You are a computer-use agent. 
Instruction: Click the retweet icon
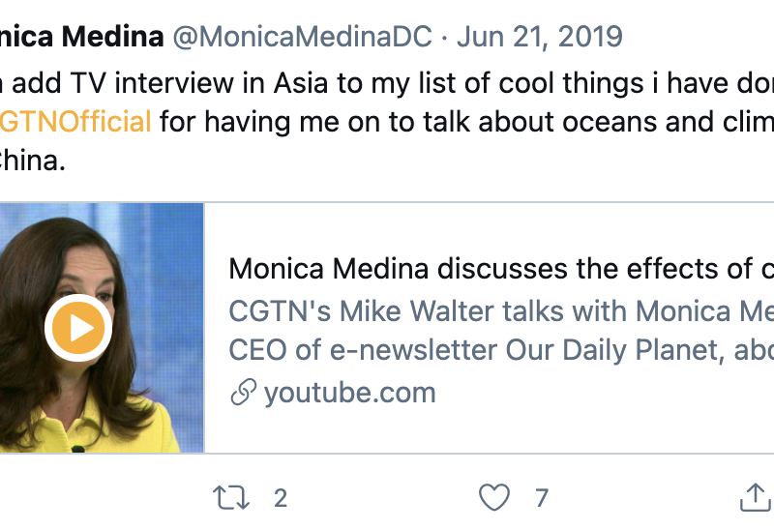tap(231, 498)
